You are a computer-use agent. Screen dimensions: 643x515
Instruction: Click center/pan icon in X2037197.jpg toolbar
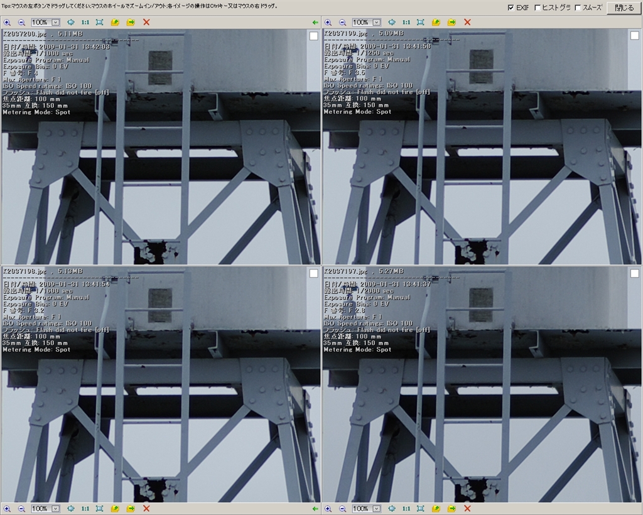pos(392,509)
